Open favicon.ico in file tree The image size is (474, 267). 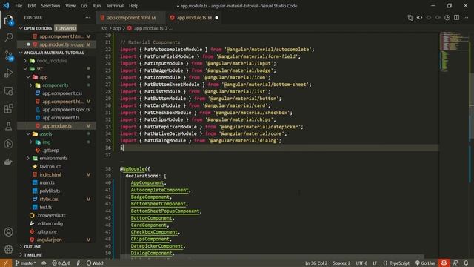(50, 166)
